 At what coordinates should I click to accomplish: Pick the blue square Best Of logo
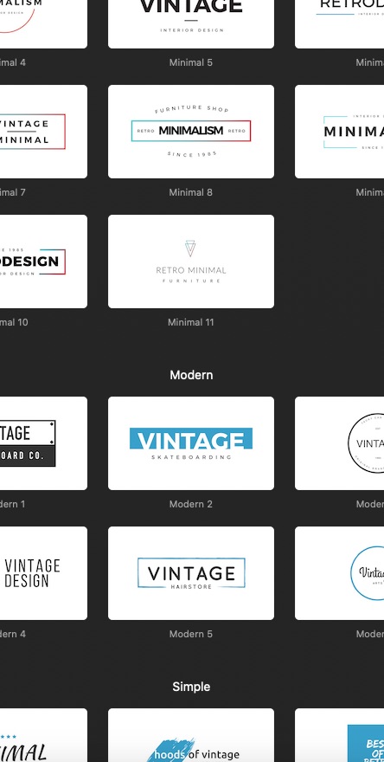tap(339, 735)
